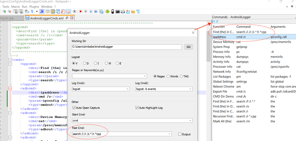Click the zoom in magnifier toolbar icon
The height and width of the screenshot is (141, 296).
4,12
